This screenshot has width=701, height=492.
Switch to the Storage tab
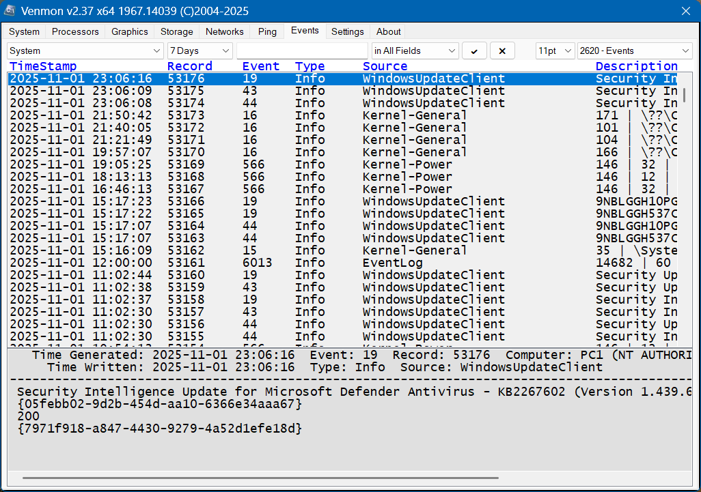tap(176, 31)
